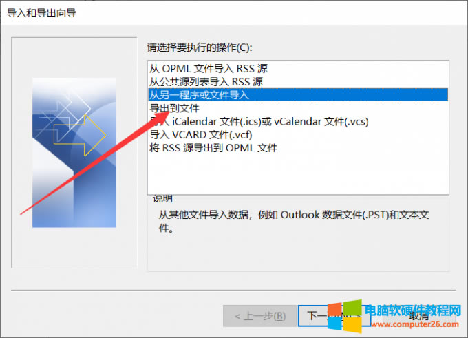Image resolution: width=468 pixels, height=338 pixels.
Task: Click the yellow outlined arrow in illustration
Action: (80, 135)
